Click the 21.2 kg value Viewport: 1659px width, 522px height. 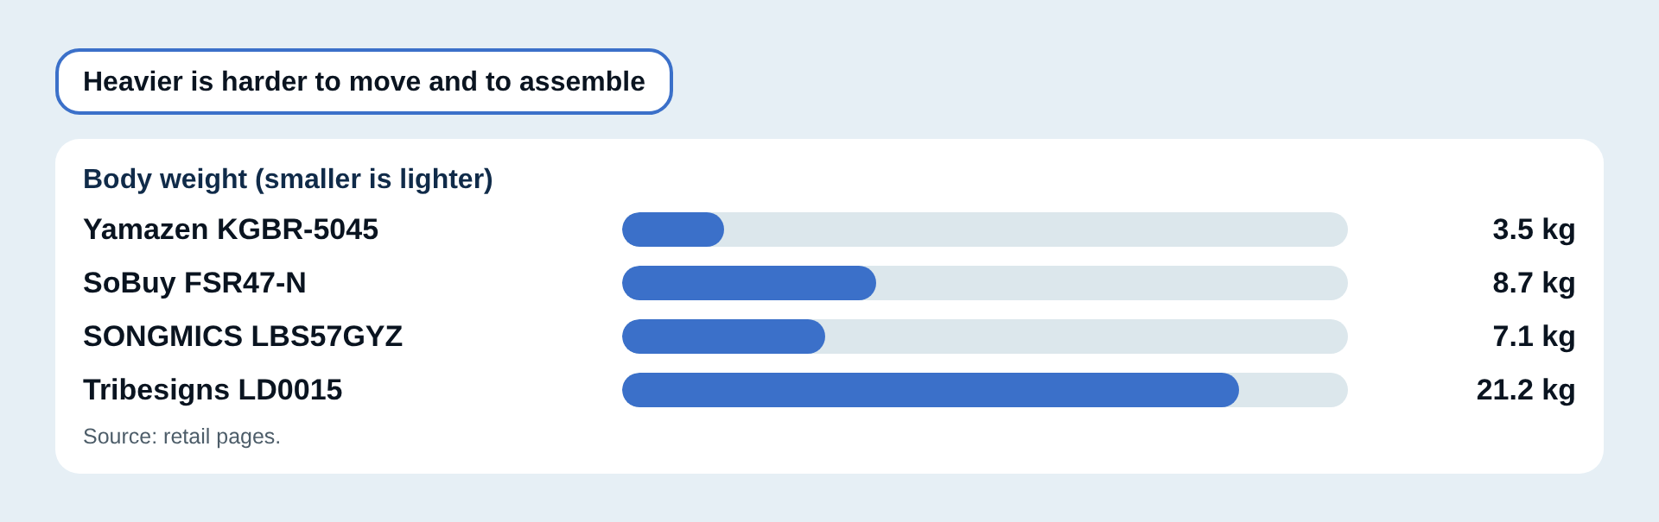(1526, 390)
